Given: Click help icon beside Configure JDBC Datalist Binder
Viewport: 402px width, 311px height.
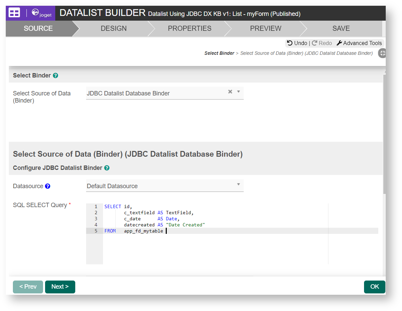Looking at the screenshot, I should click(107, 168).
